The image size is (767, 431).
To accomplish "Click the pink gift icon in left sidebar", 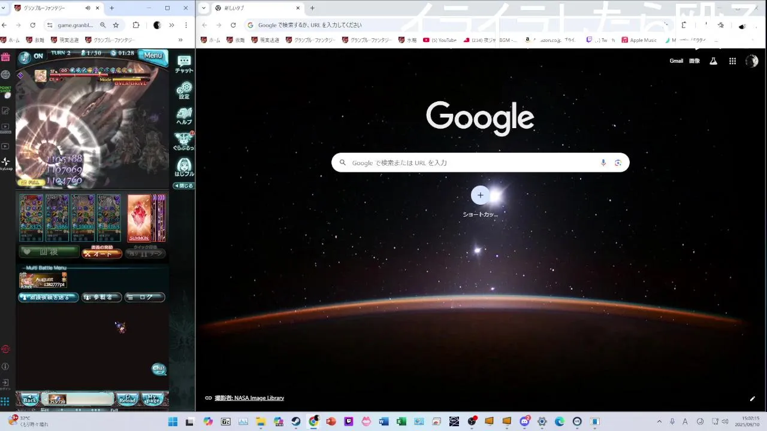I will pos(5,57).
